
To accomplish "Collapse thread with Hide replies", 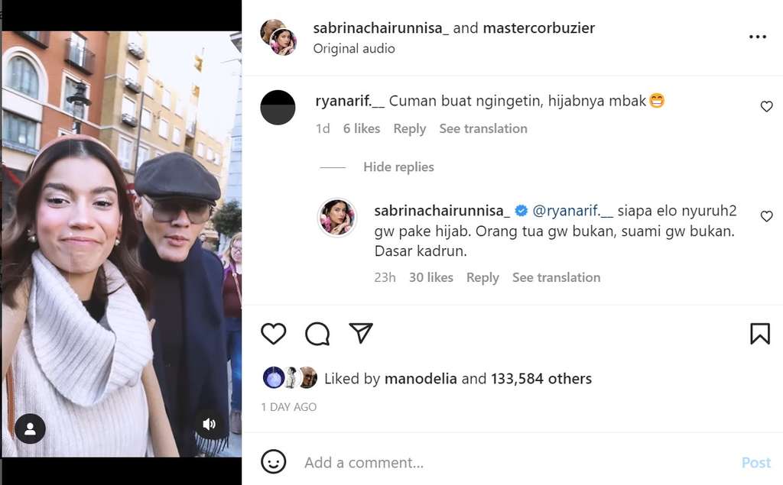I will pos(398,167).
